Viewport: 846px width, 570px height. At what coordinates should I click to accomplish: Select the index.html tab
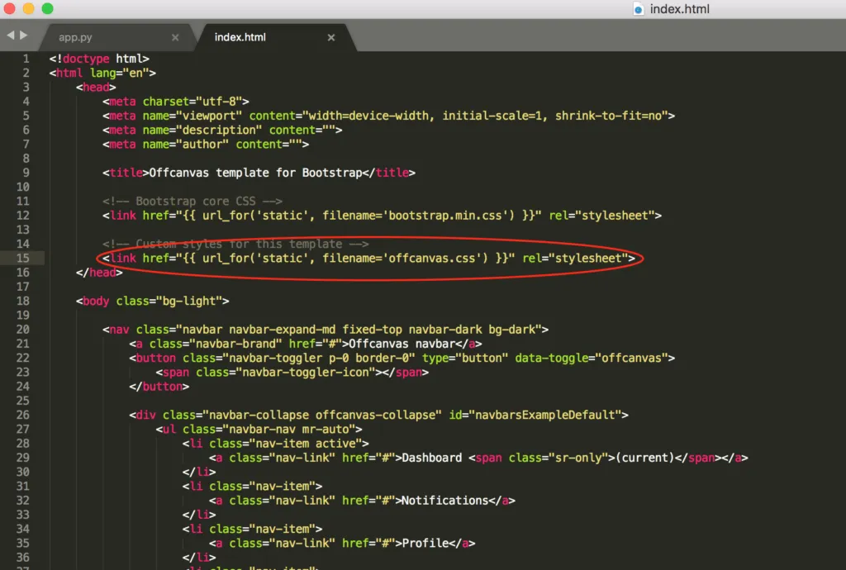(240, 37)
